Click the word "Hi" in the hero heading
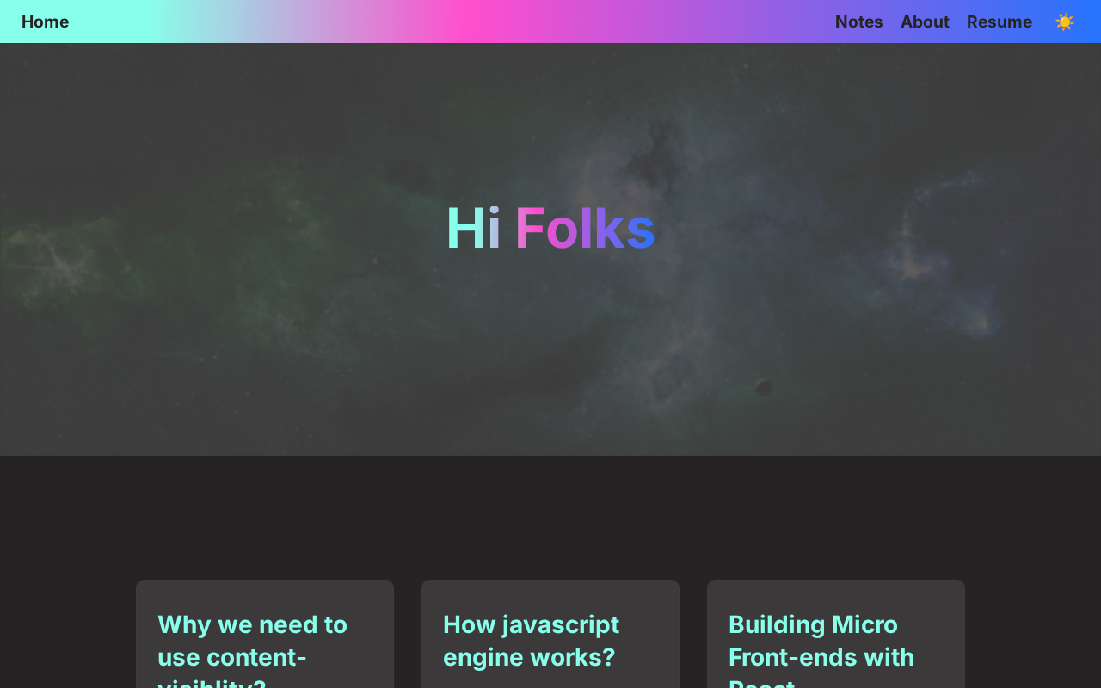This screenshot has height=688, width=1101. click(472, 229)
